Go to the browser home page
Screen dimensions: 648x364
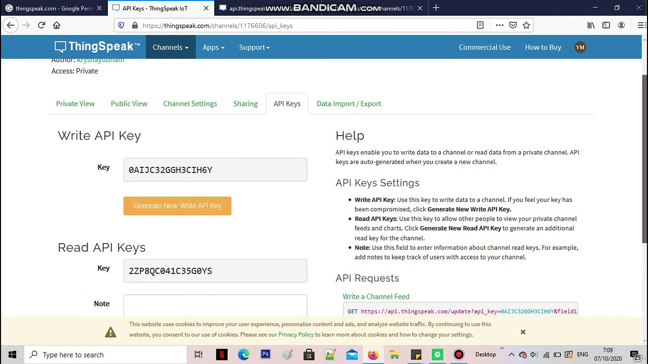[57, 25]
